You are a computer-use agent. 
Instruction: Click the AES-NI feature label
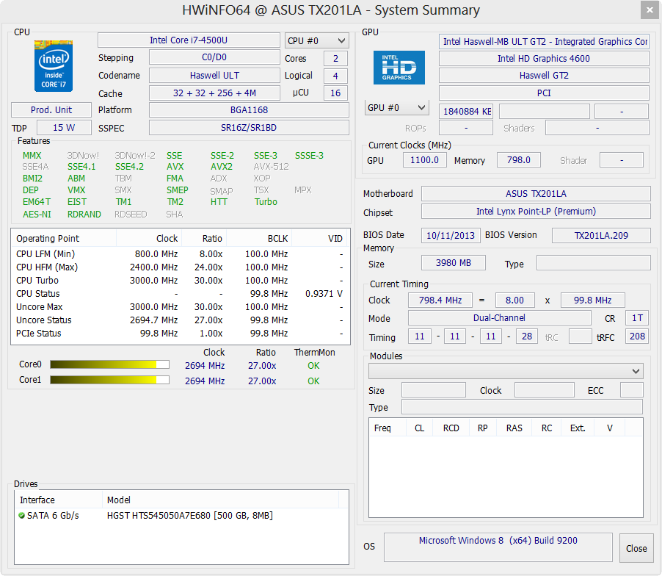pos(37,215)
